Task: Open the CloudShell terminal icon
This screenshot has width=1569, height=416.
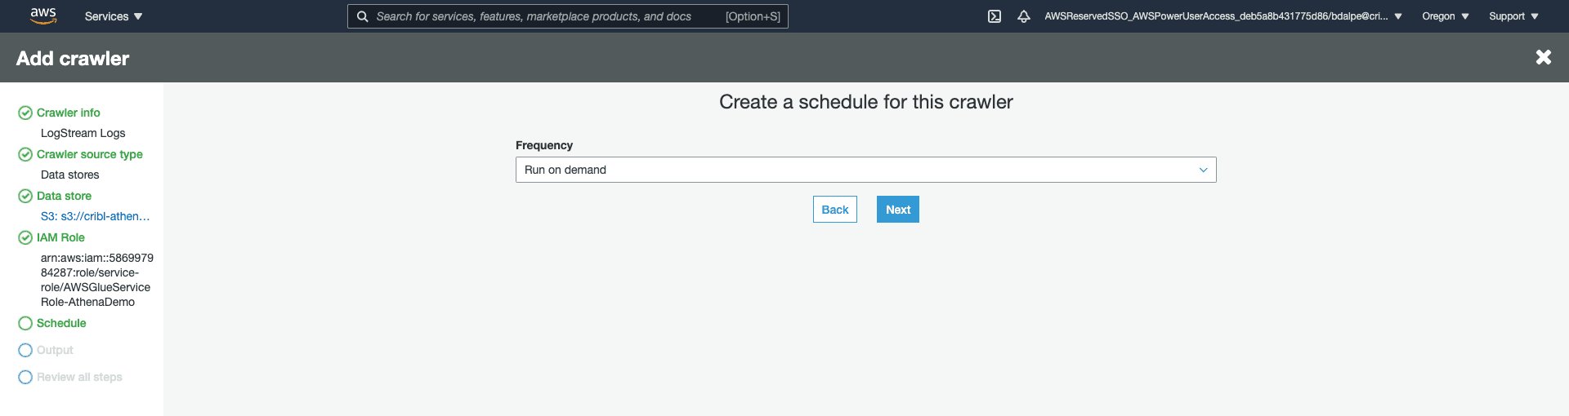Action: tap(995, 16)
